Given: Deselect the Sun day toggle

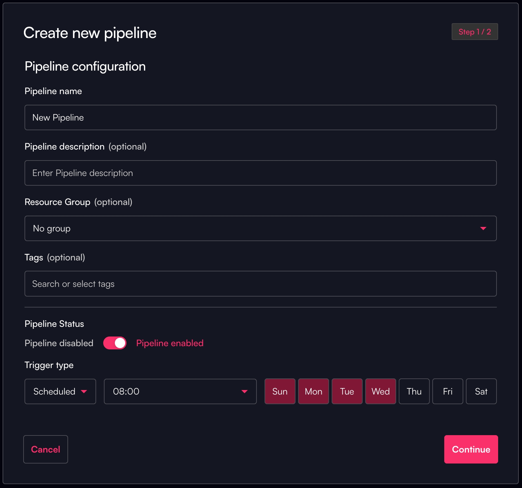Looking at the screenshot, I should (280, 391).
